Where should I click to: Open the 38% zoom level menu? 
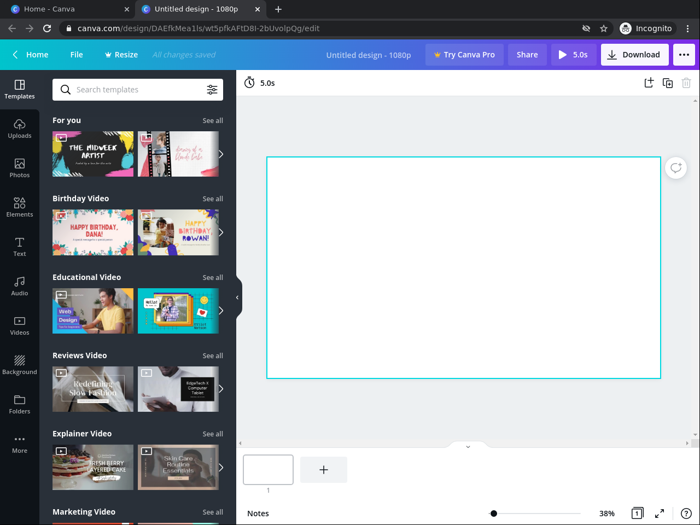pyautogui.click(x=607, y=514)
